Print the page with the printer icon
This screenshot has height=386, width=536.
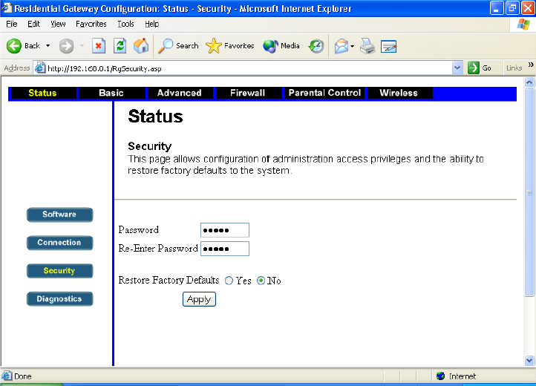(x=367, y=46)
